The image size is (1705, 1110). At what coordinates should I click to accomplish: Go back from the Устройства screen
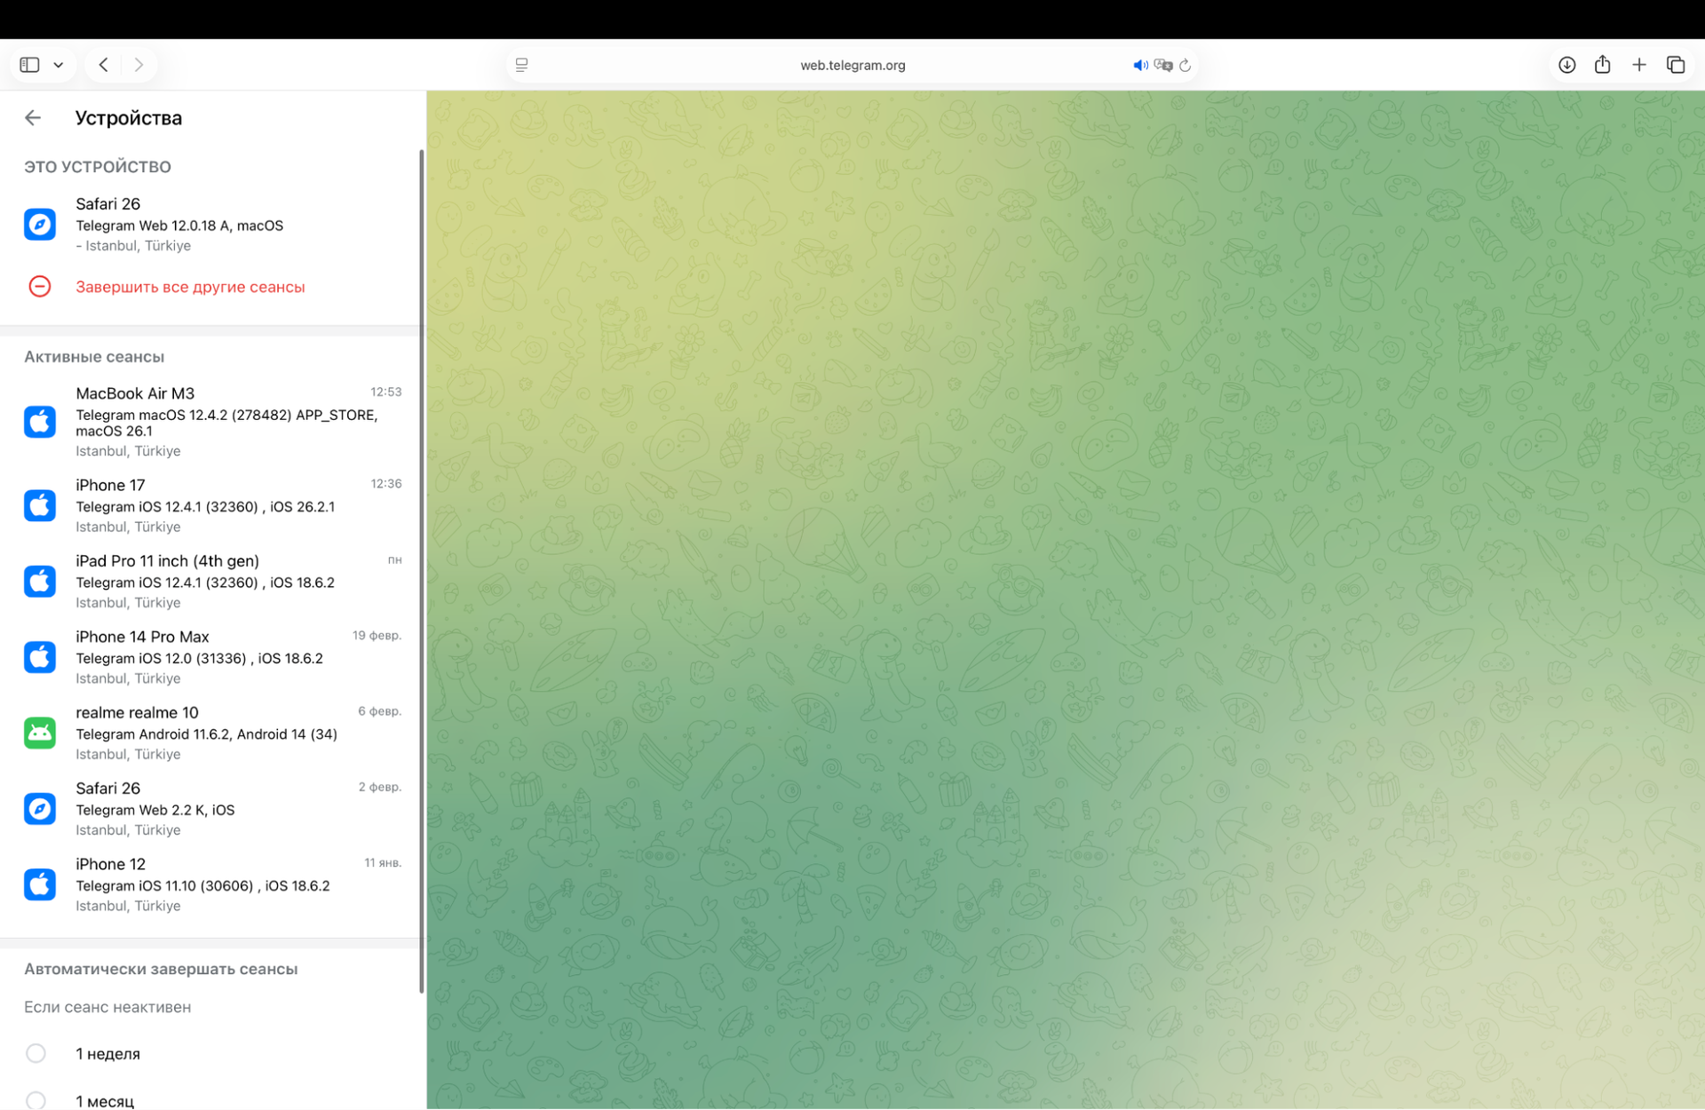tap(33, 118)
